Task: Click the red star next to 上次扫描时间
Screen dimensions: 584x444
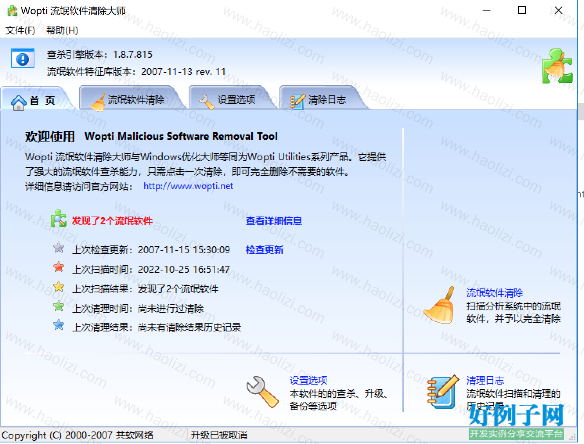Action: click(x=59, y=267)
